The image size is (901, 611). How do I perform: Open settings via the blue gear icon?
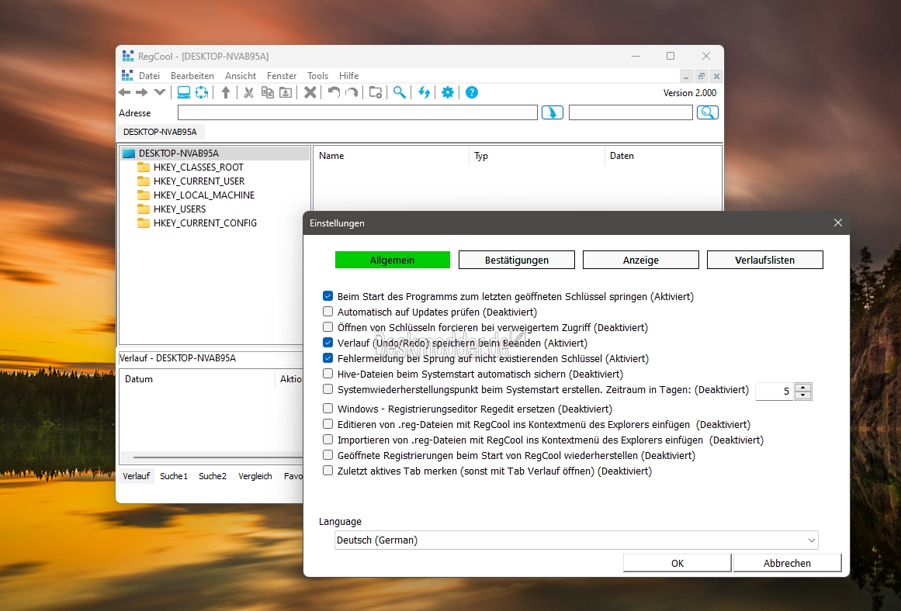(x=448, y=92)
